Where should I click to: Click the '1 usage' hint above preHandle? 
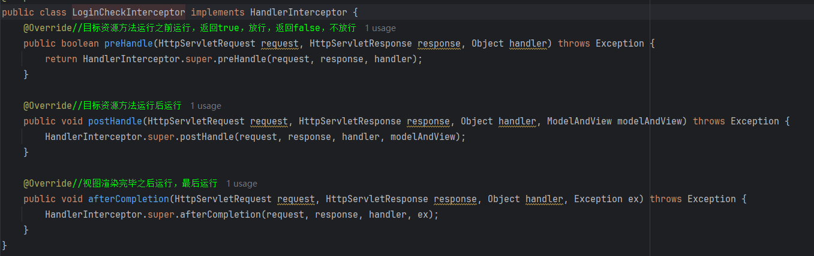(x=380, y=28)
